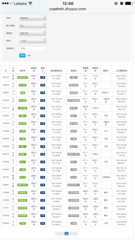The image size is (135, 240).
Task: Expand the 转入/转出 dropdown
Action: point(33,25)
